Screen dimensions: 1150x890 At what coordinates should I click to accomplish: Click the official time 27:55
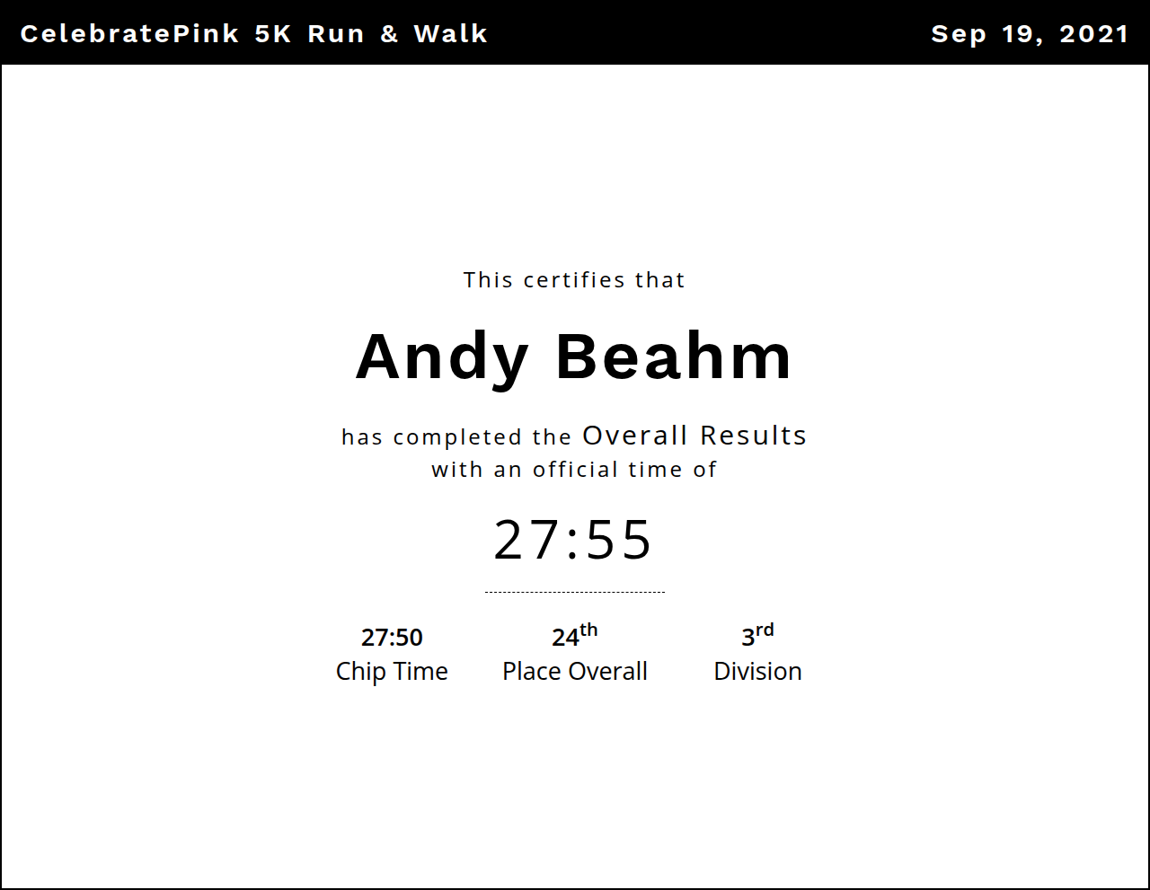tap(573, 540)
